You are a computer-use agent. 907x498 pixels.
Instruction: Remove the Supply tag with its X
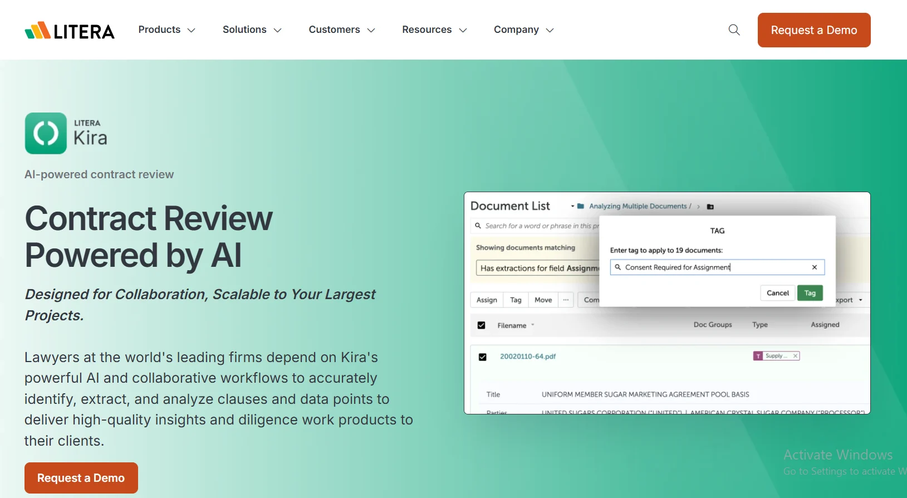tap(796, 356)
